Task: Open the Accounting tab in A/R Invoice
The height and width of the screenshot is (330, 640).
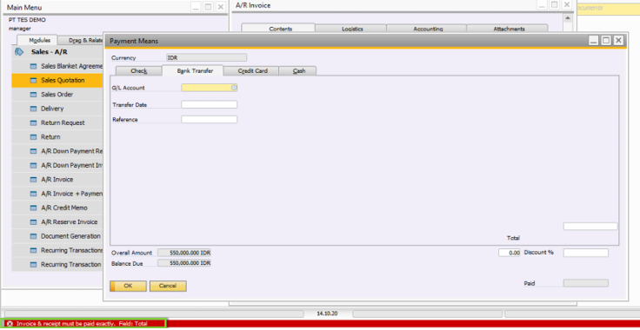Action: coord(428,29)
